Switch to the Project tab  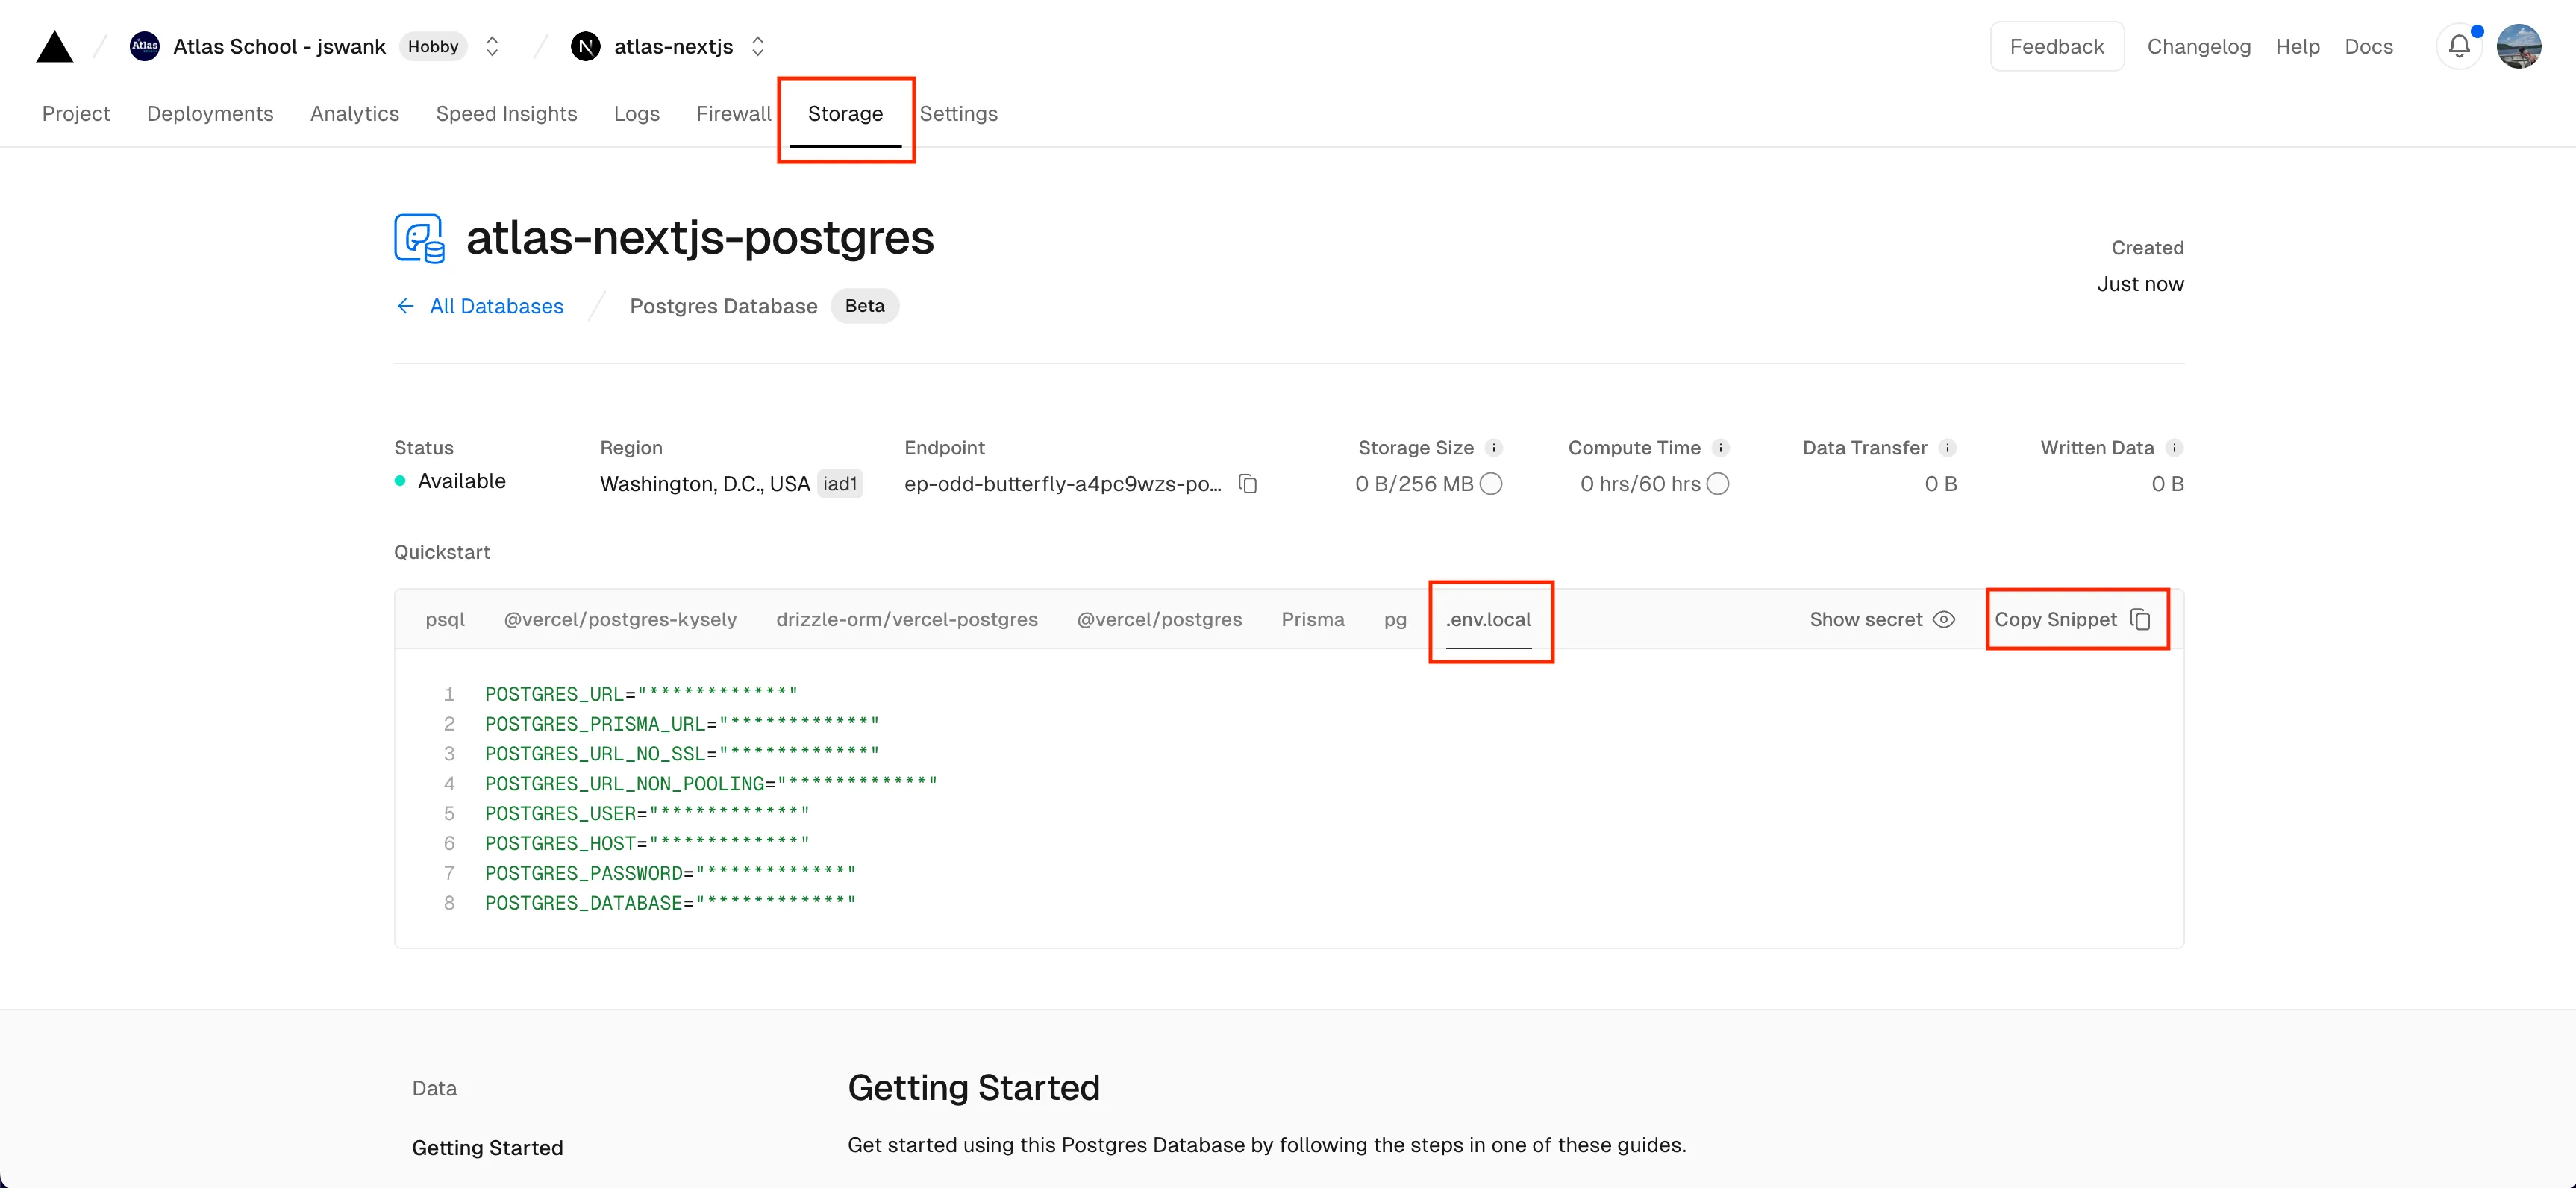pos(76,113)
